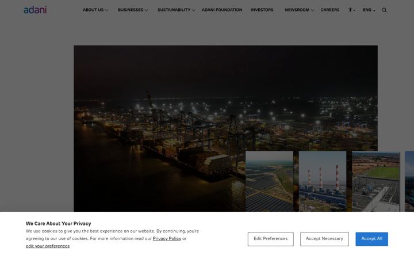Click the Edit Preferences button
The image size is (414, 259).
coord(270,239)
